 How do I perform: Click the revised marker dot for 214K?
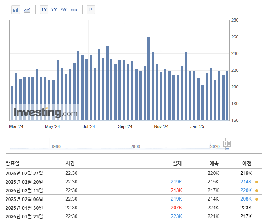256,182
